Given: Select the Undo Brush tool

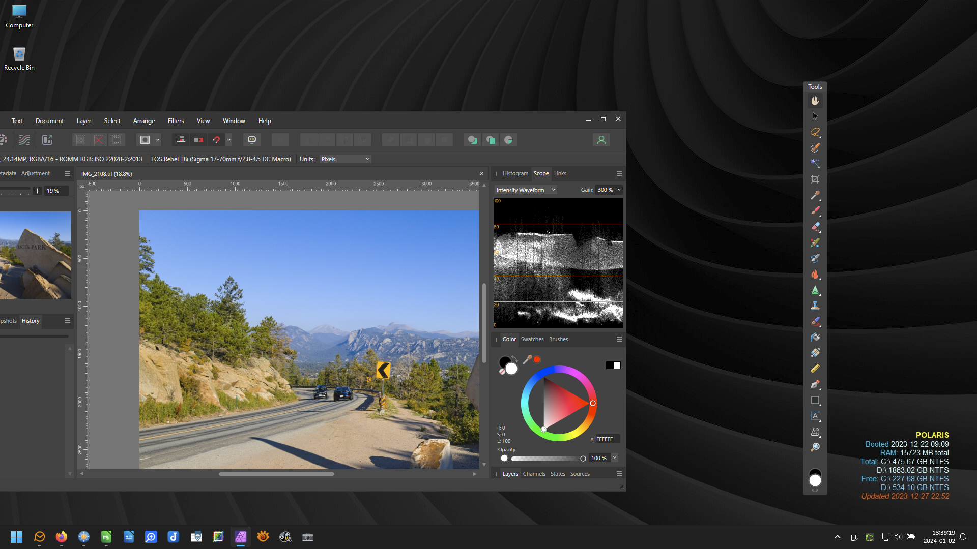Looking at the screenshot, I should tap(815, 258).
